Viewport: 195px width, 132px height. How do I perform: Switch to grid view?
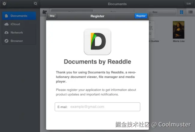pyautogui.click(x=181, y=12)
